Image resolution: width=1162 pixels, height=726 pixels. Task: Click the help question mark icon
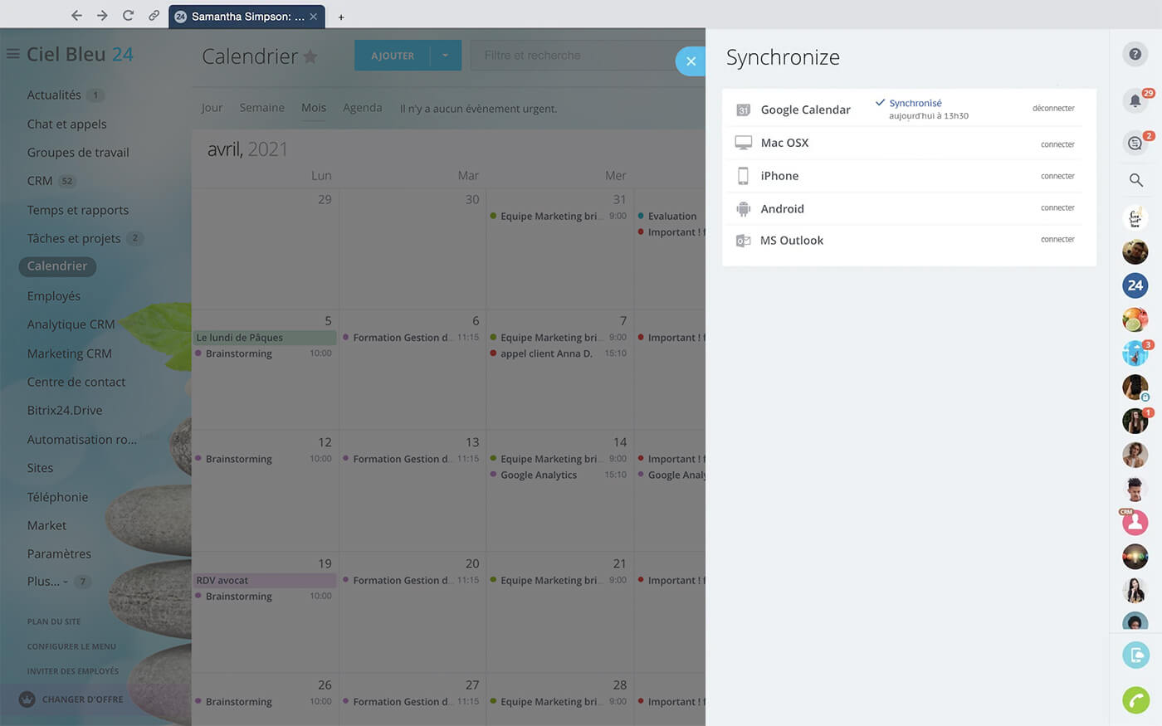(x=1135, y=54)
